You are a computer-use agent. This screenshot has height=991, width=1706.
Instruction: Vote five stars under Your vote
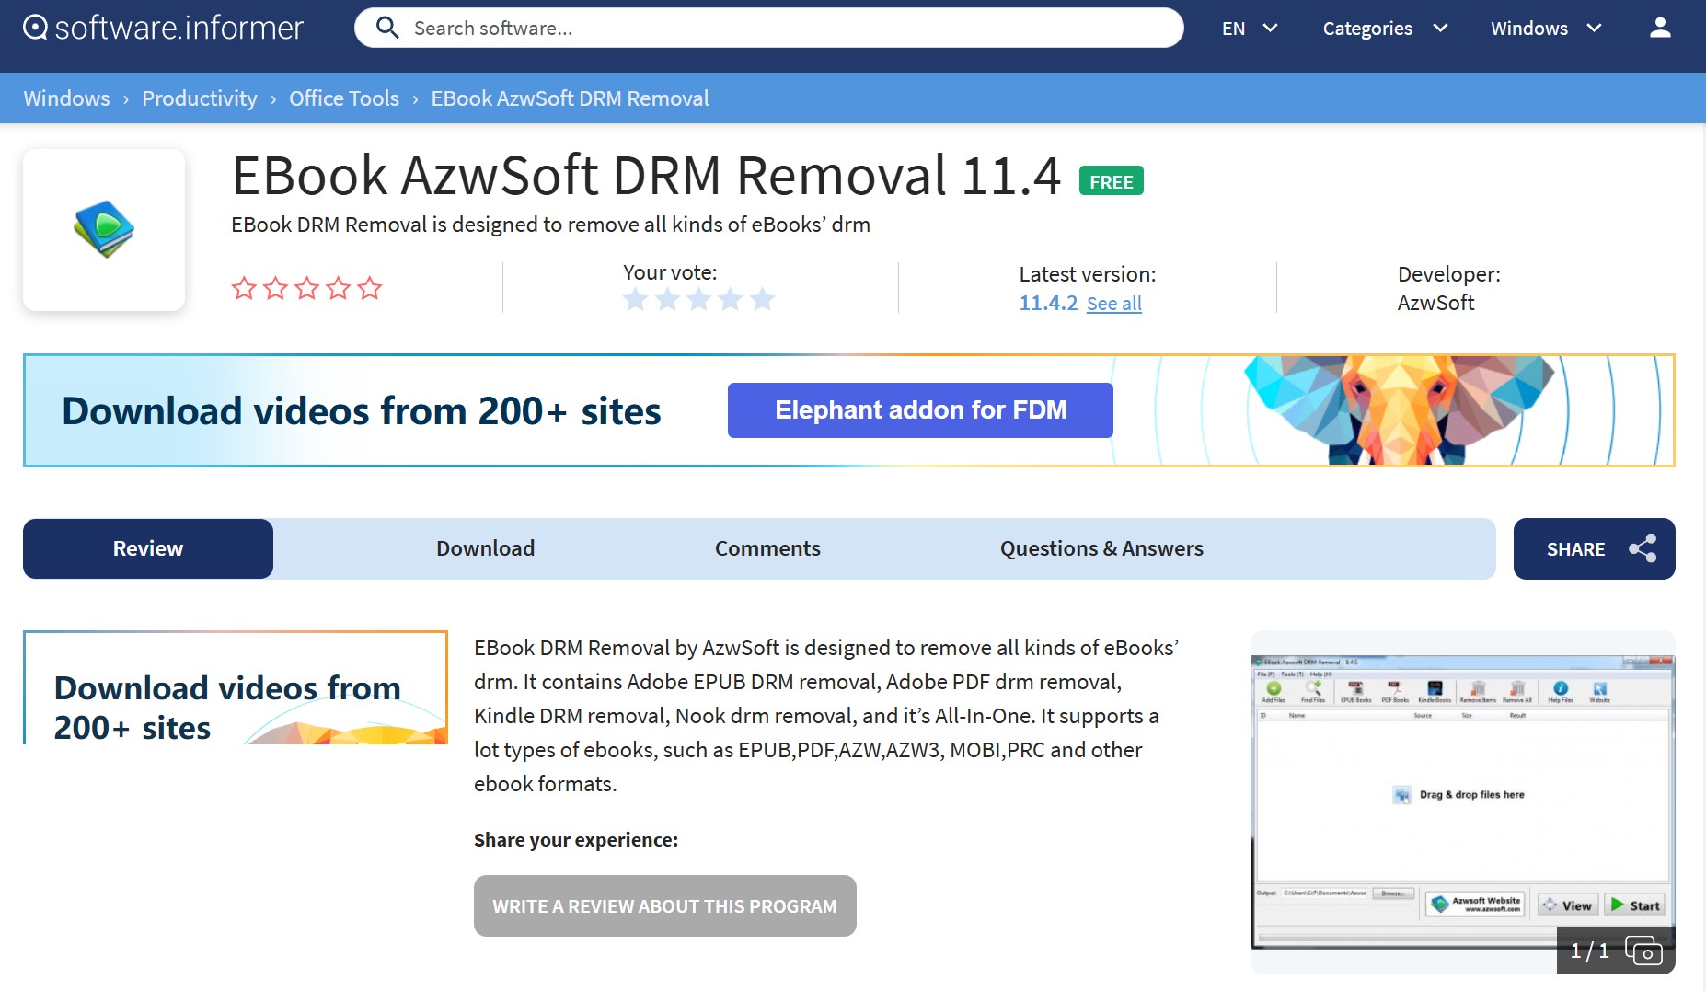pos(762,299)
